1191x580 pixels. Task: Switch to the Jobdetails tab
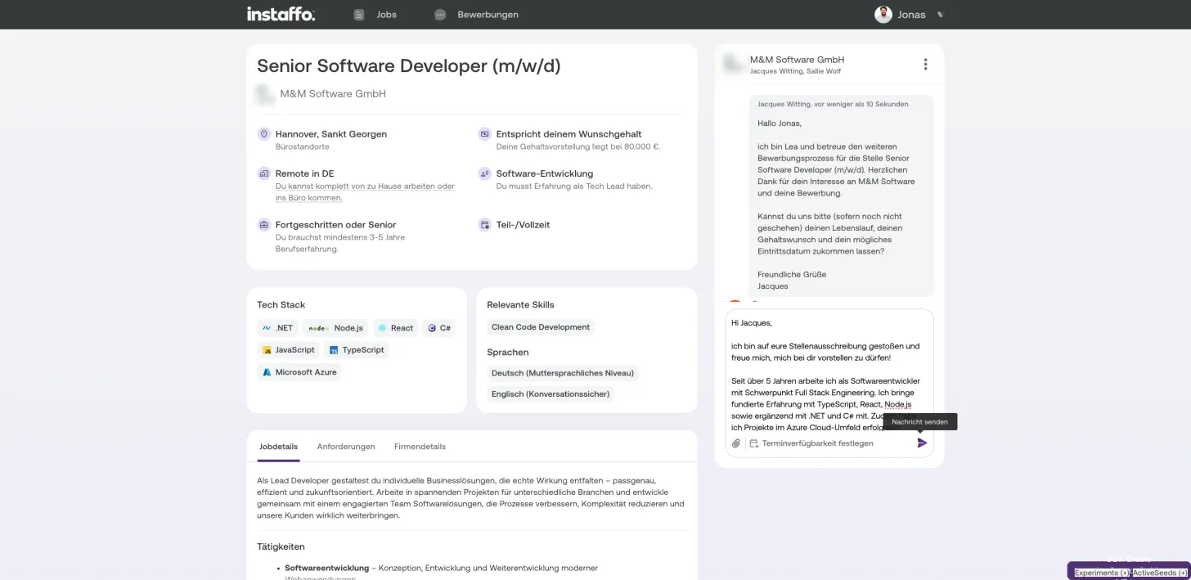click(x=278, y=447)
